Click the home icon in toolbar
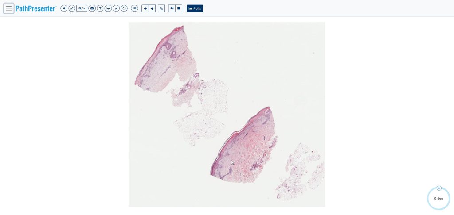This screenshot has height=215, width=454. tap(64, 8)
